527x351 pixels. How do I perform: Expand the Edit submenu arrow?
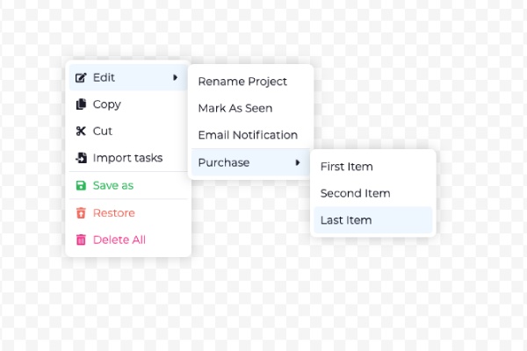click(175, 77)
